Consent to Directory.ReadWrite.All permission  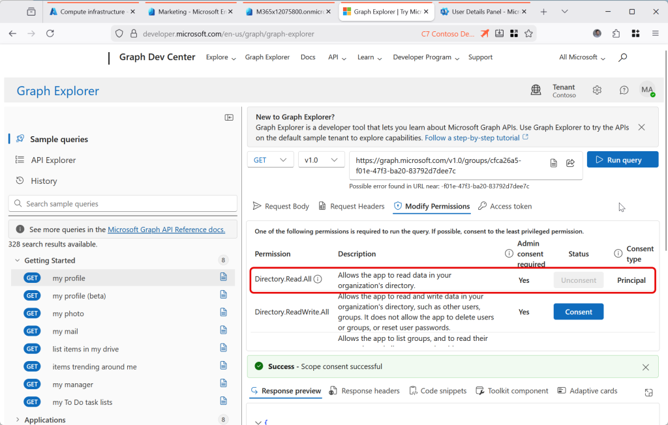tap(578, 312)
